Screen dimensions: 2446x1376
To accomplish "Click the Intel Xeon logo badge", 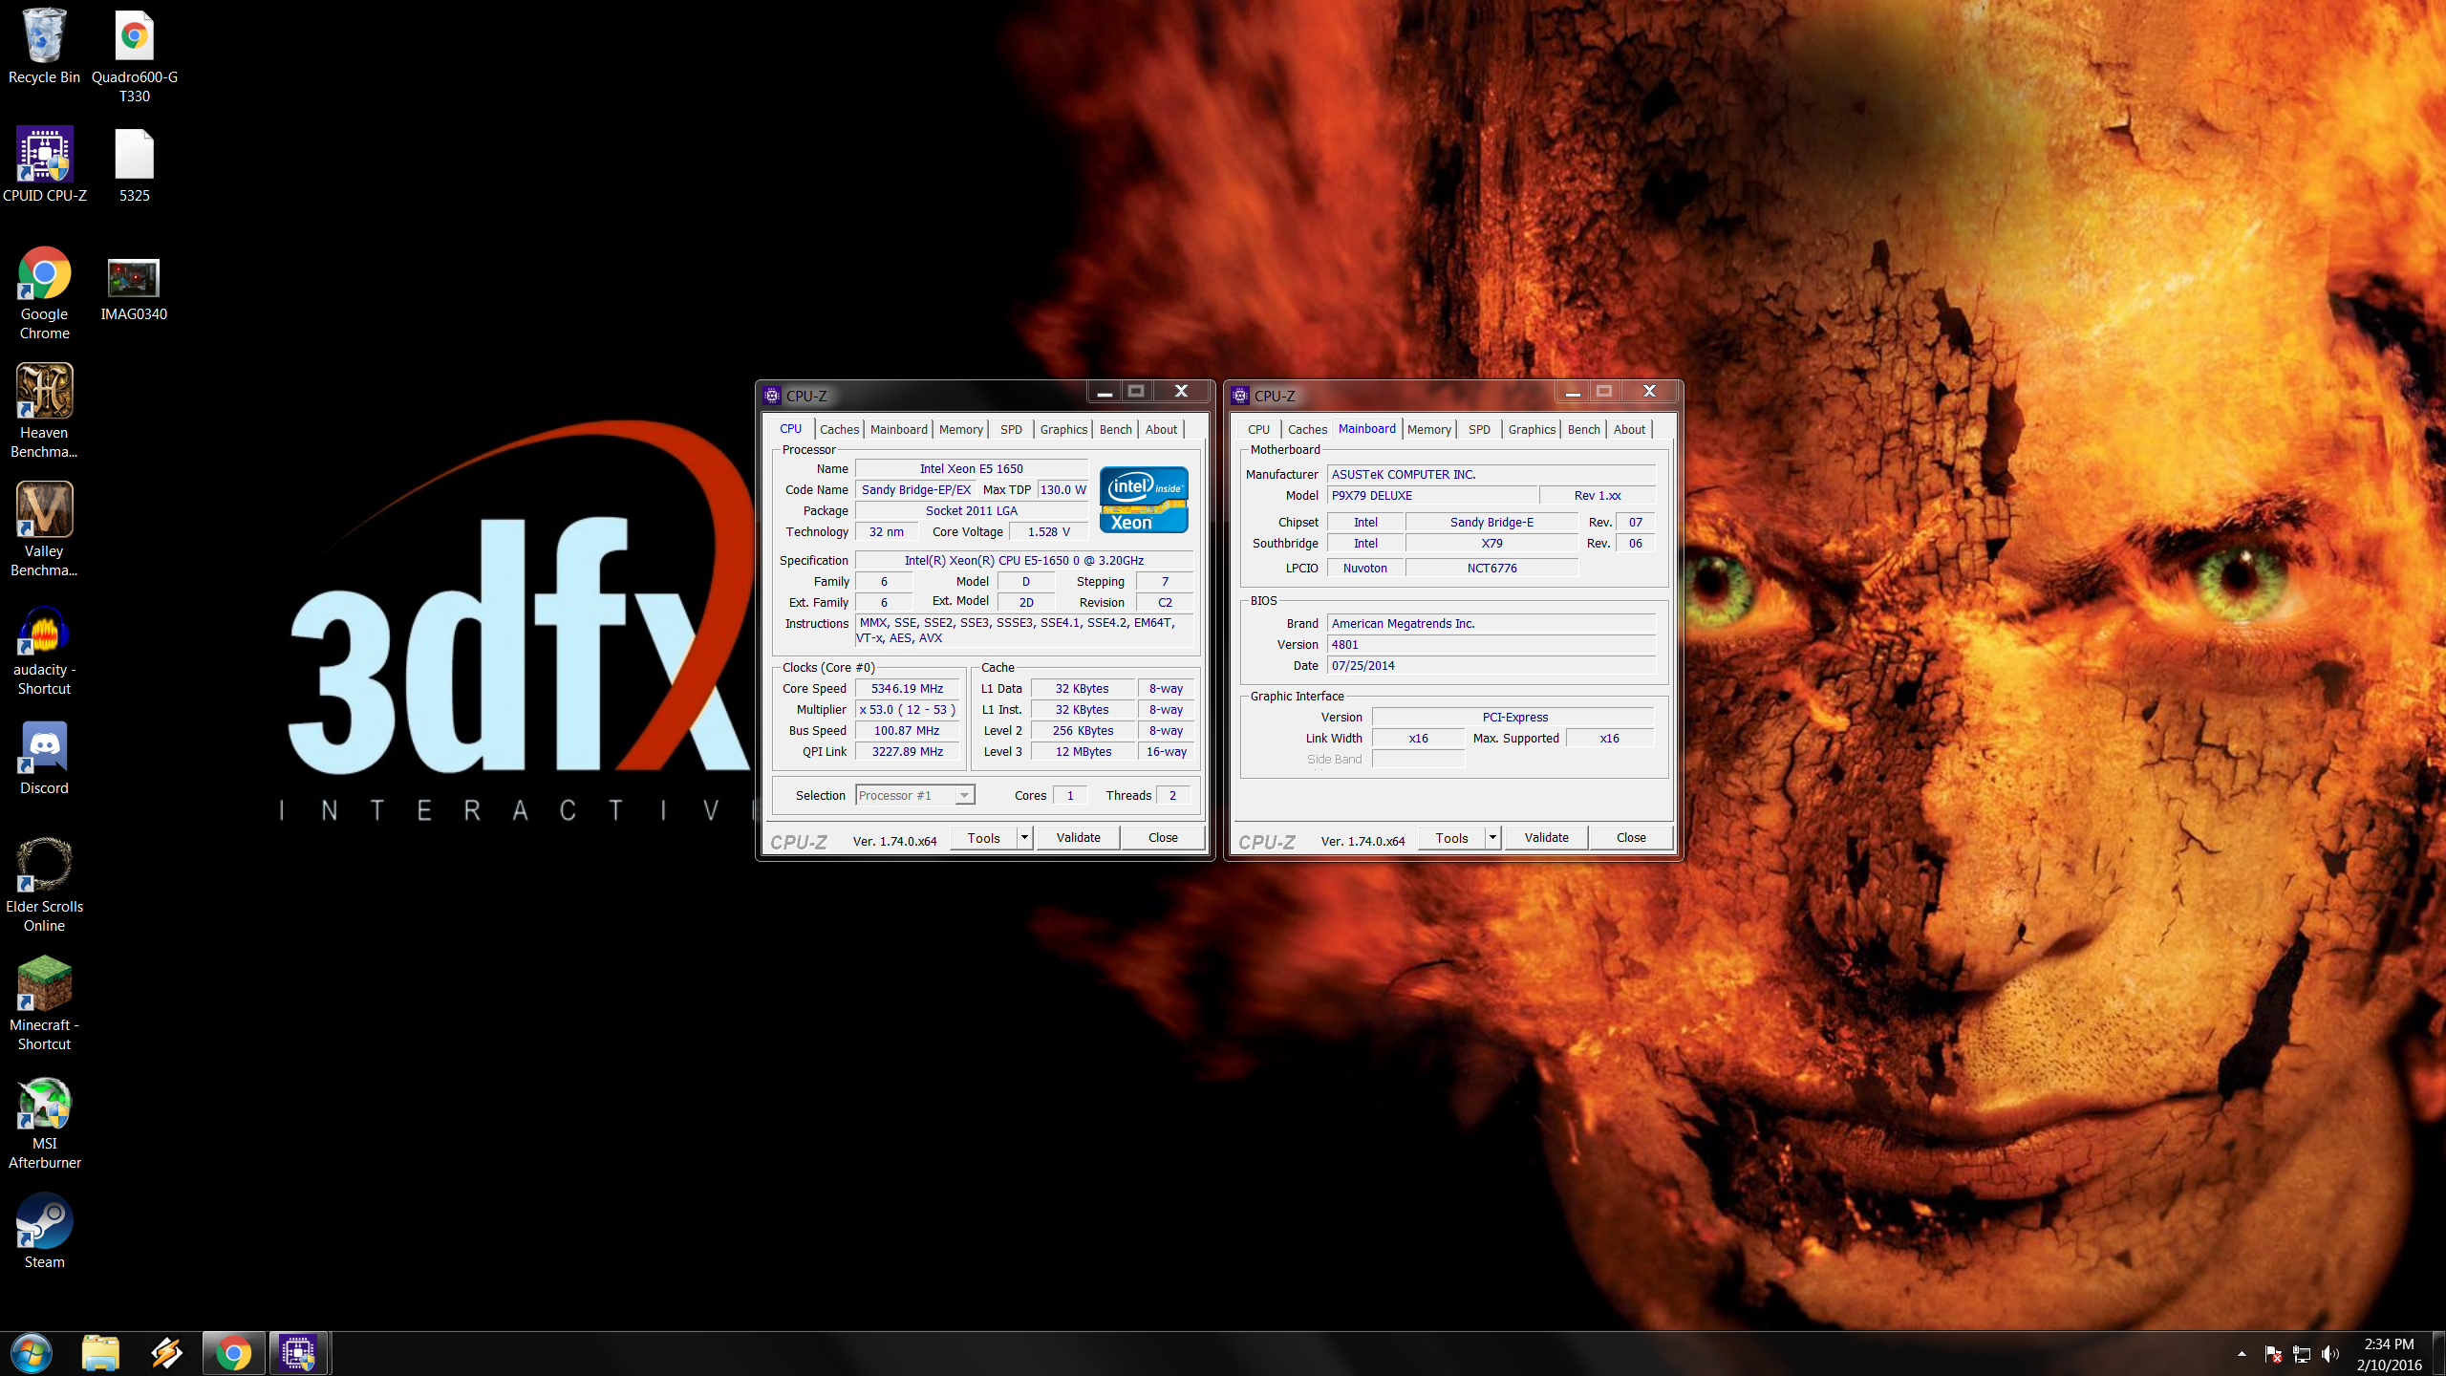I will [x=1144, y=500].
